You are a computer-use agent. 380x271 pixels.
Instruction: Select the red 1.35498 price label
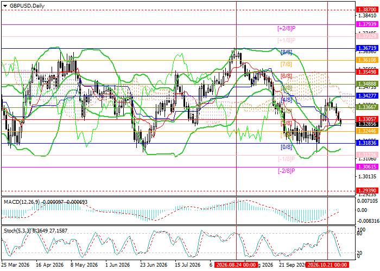pyautogui.click(x=367, y=72)
